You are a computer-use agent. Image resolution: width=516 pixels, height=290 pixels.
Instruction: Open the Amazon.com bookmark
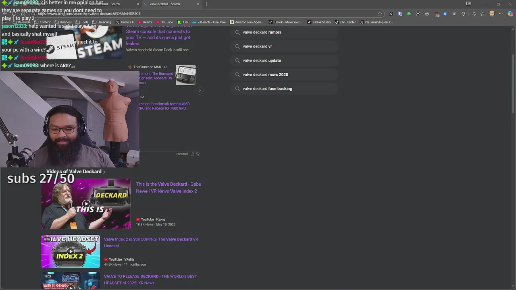tap(246, 22)
